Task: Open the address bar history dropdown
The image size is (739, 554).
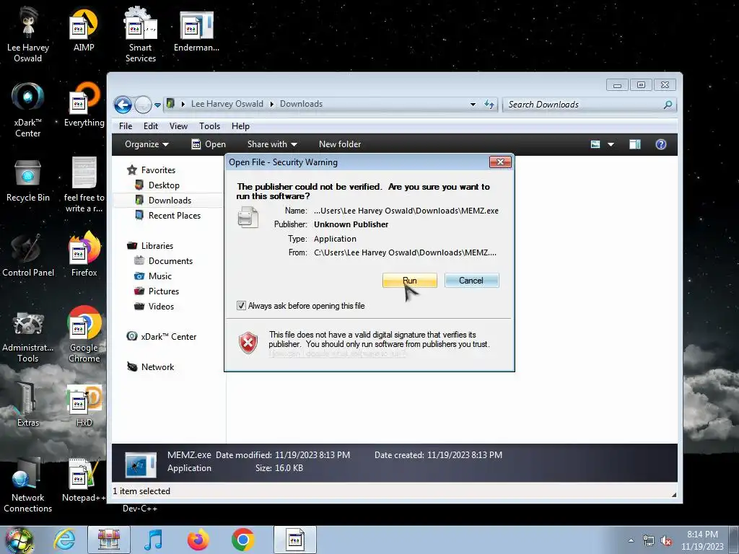Action: click(473, 105)
